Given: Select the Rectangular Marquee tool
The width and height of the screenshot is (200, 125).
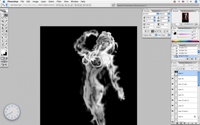Looking at the screenshot, I should click(2, 15).
